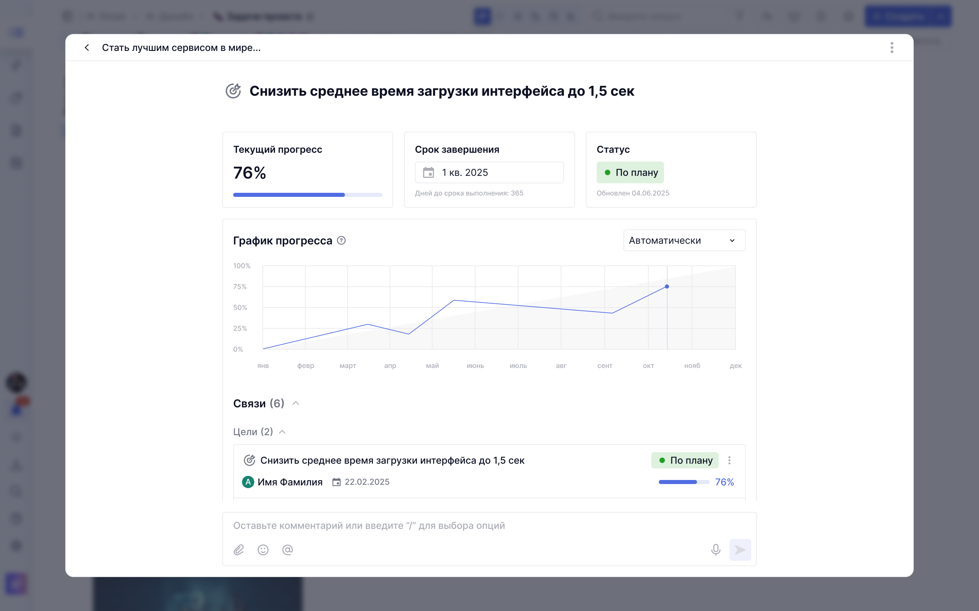
Task: Collapse the Связи (6) section
Action: pyautogui.click(x=296, y=403)
